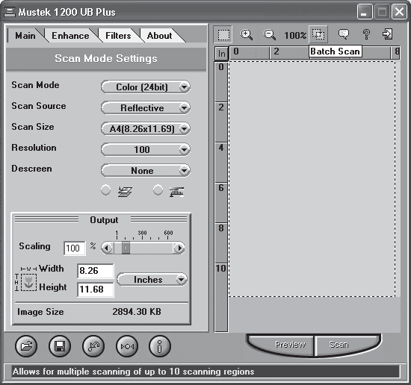Click the open folder round button
This screenshot has height=385, width=411.
pyautogui.click(x=26, y=346)
